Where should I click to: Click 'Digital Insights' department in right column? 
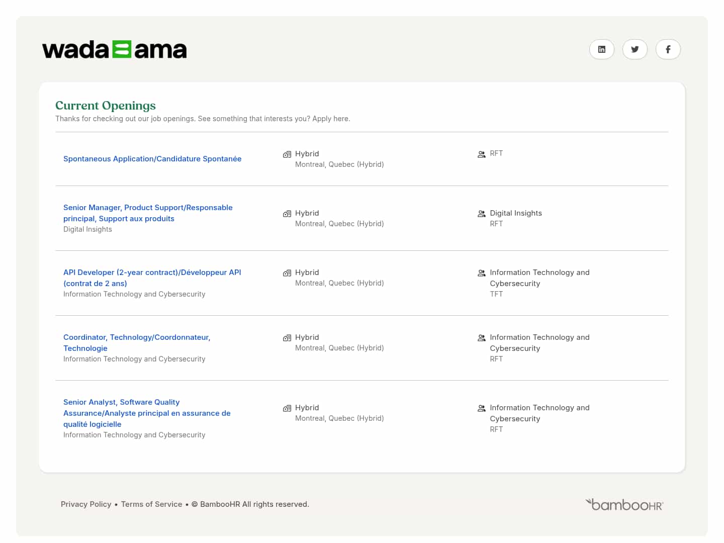point(516,213)
